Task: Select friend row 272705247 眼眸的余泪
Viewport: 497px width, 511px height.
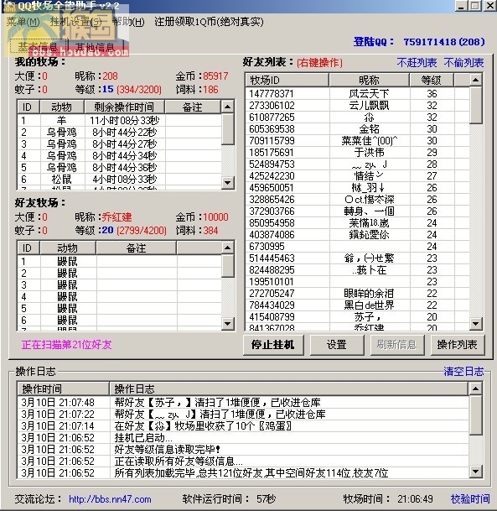Action: pyautogui.click(x=357, y=294)
